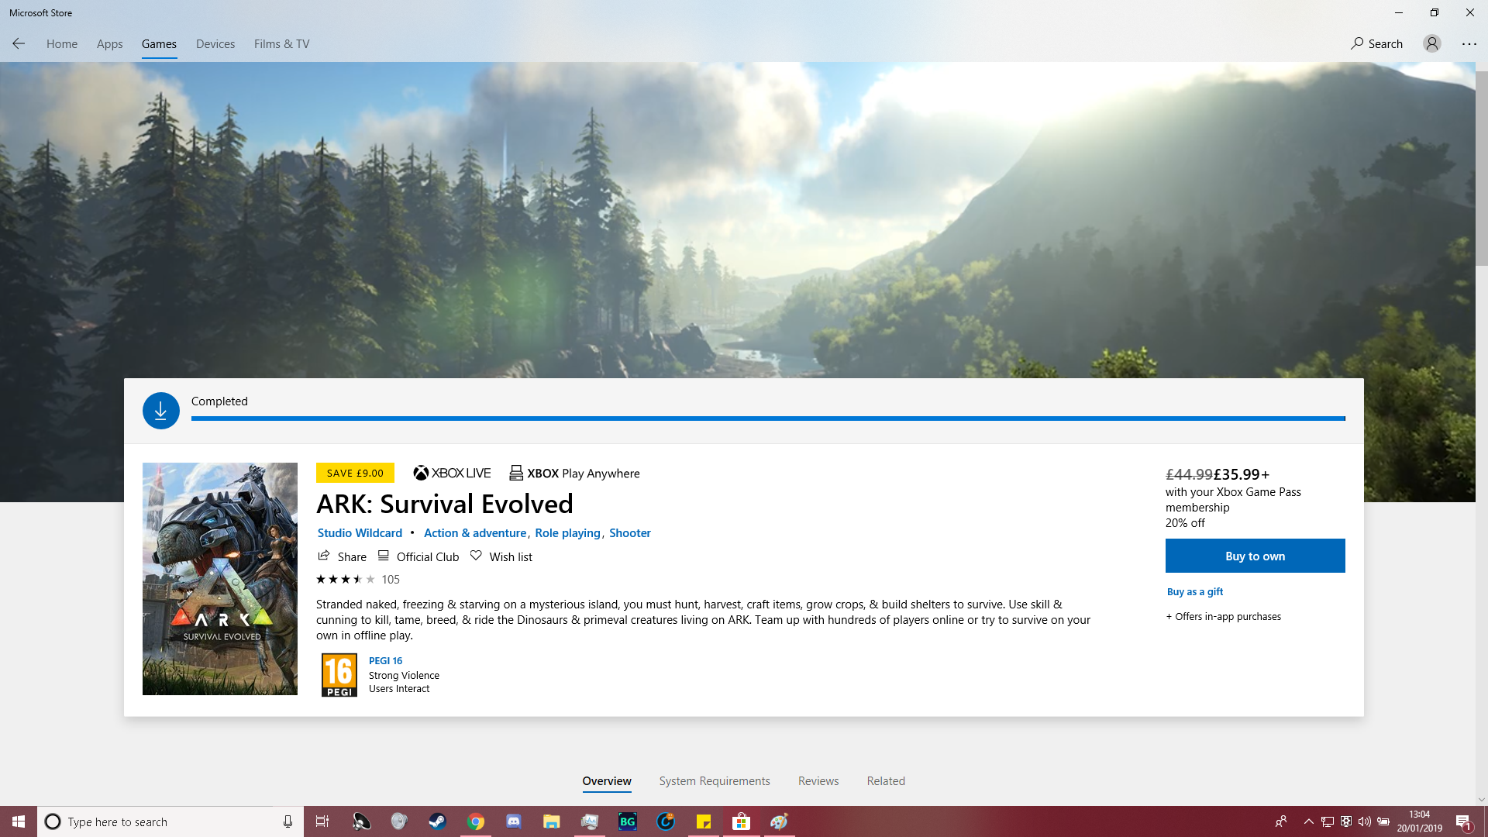The image size is (1488, 837).
Task: Open File Explorer from the taskbar
Action: point(551,821)
